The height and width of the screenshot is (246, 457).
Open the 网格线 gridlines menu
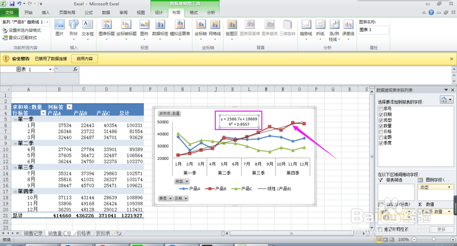click(215, 30)
